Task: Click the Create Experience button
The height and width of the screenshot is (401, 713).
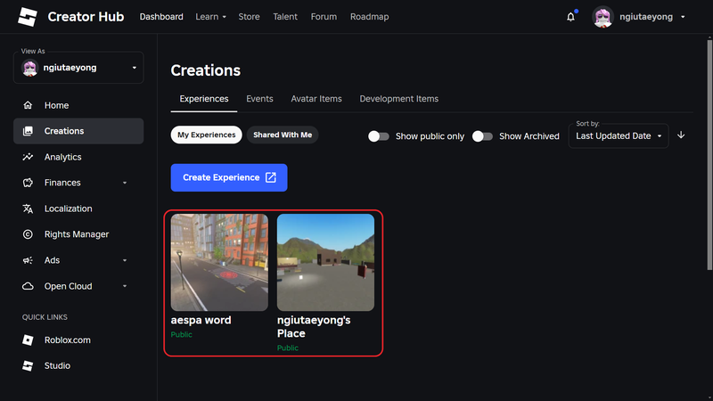Action: 229,177
